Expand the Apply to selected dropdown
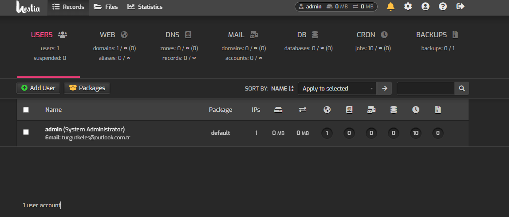Viewport: 509px width, 217px height. pyautogui.click(x=337, y=88)
